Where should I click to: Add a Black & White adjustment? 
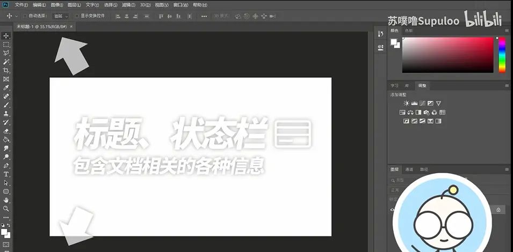[418, 112]
